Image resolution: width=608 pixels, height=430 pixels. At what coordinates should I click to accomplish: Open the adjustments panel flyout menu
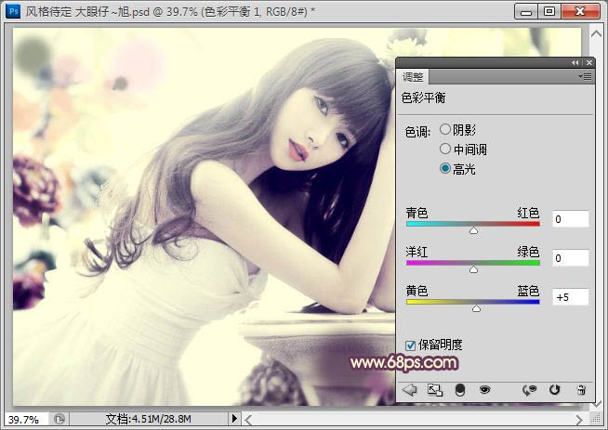585,76
